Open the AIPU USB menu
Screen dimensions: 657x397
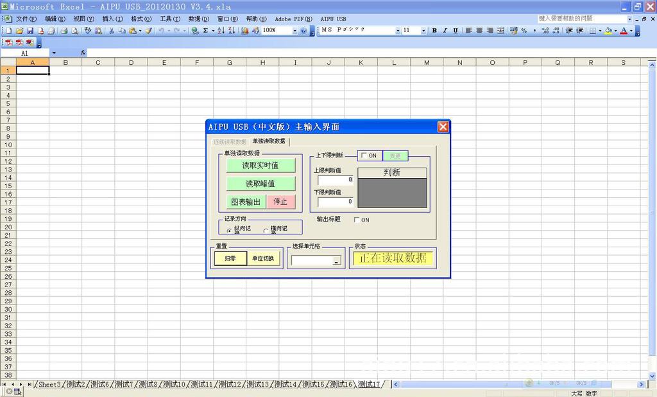(x=334, y=19)
